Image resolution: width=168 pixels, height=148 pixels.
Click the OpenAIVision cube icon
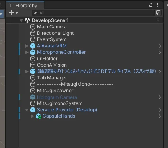(33, 65)
